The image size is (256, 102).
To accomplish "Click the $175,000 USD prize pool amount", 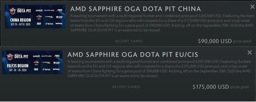I will pyautogui.click(x=211, y=87).
